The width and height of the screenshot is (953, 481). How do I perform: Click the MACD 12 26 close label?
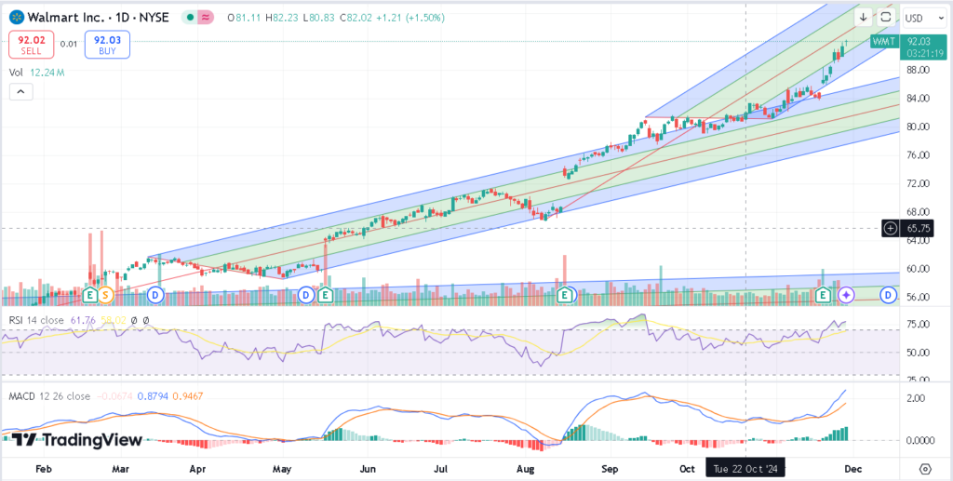pos(49,396)
